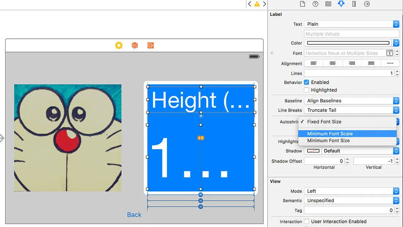403x227 pixels.
Task: Adjust the Horizontal shadow offset stepper
Action: pyautogui.click(x=347, y=161)
